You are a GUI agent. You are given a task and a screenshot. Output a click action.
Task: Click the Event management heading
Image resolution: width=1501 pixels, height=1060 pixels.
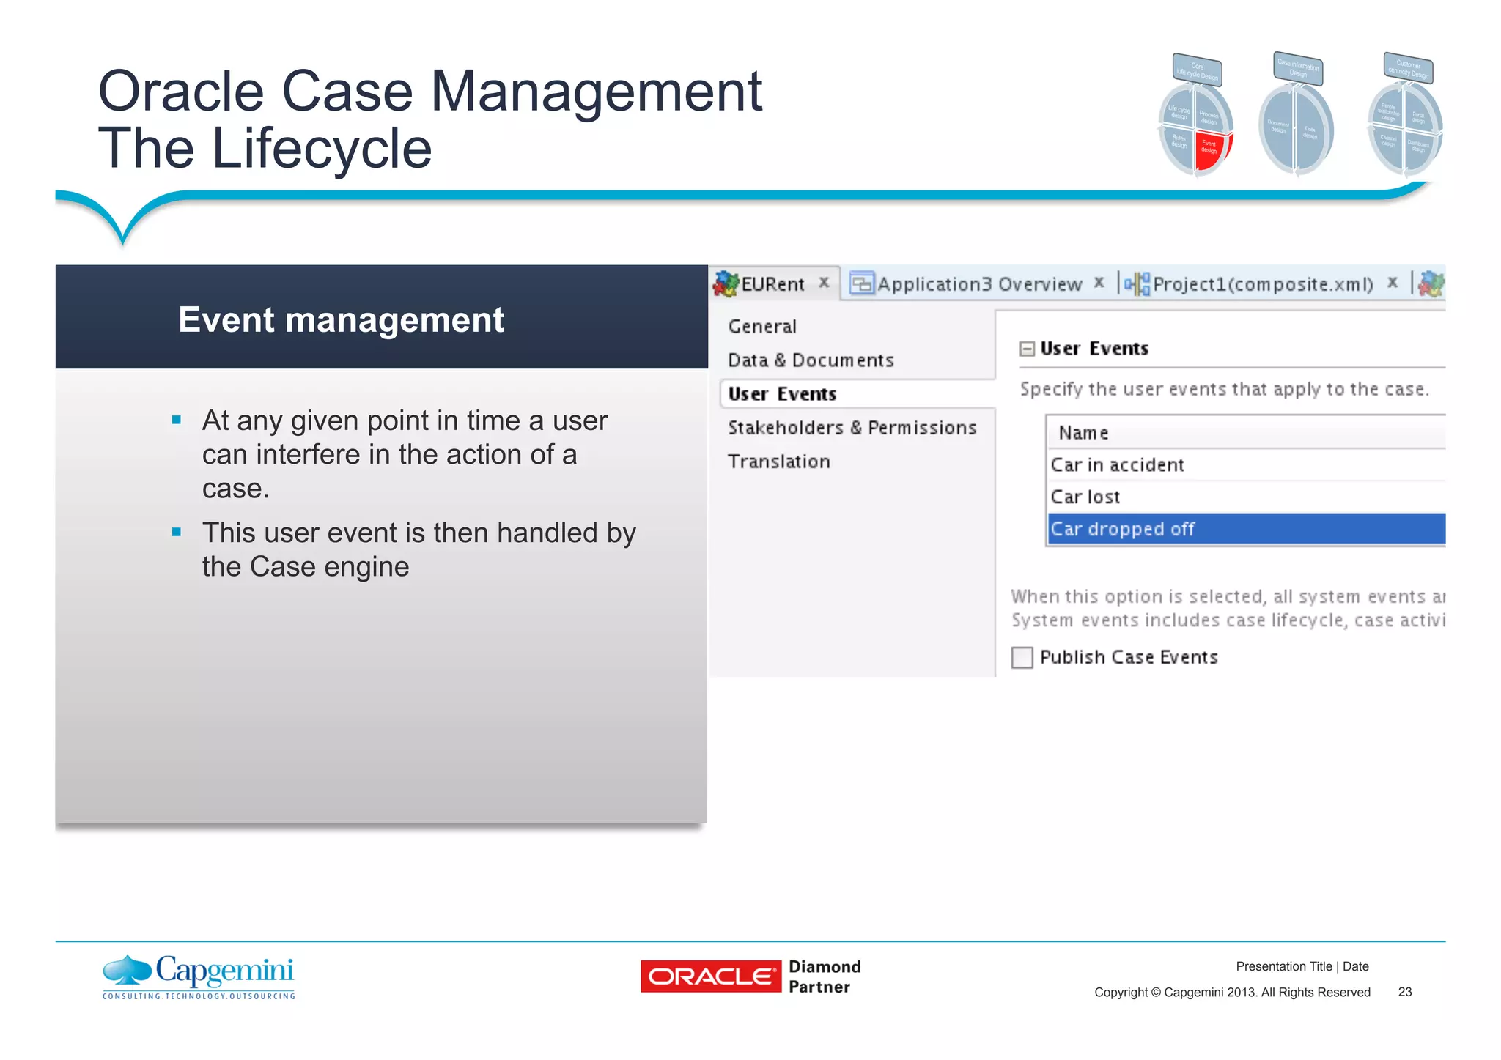point(341,320)
